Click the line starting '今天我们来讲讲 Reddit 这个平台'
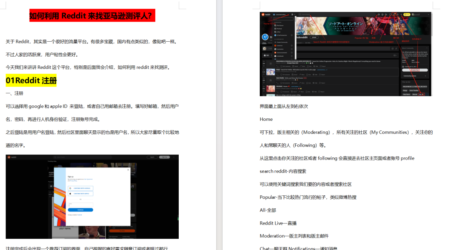Screen dimensions: 451x250 click(89, 67)
